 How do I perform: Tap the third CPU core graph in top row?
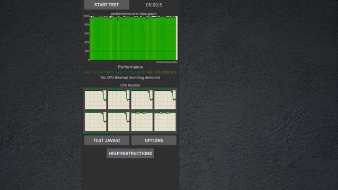coord(142,100)
